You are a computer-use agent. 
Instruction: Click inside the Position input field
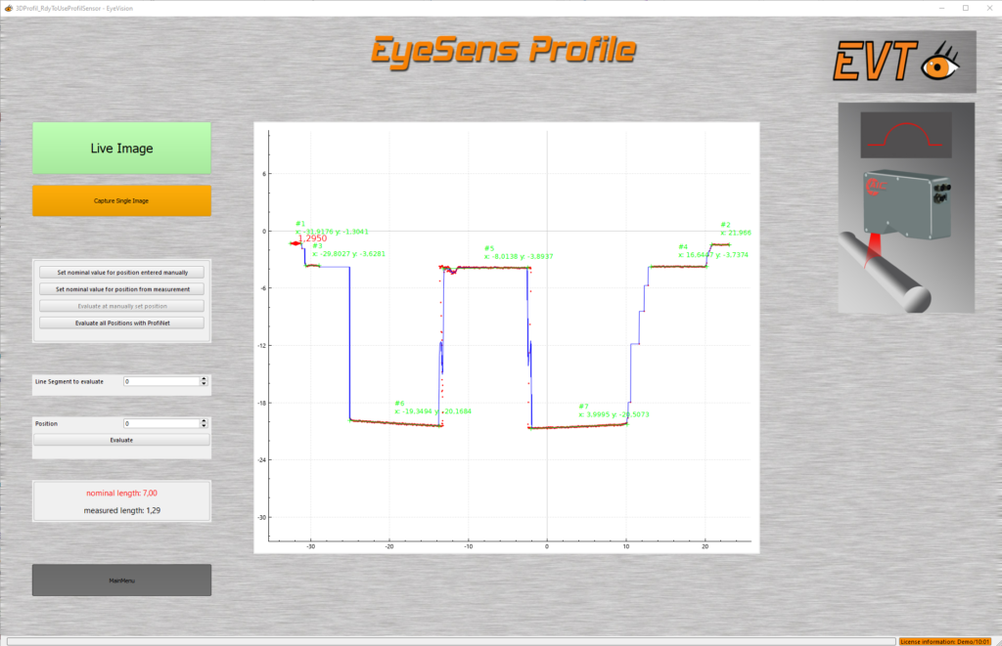(x=161, y=423)
